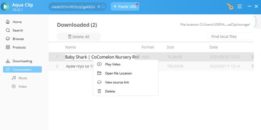The height and width of the screenshot is (130, 261).
Task: Click the Date column header
Action: (x=213, y=47)
